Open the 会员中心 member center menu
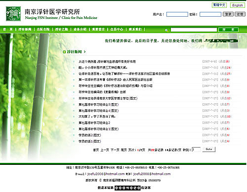The image size is (247, 192). click(x=117, y=30)
